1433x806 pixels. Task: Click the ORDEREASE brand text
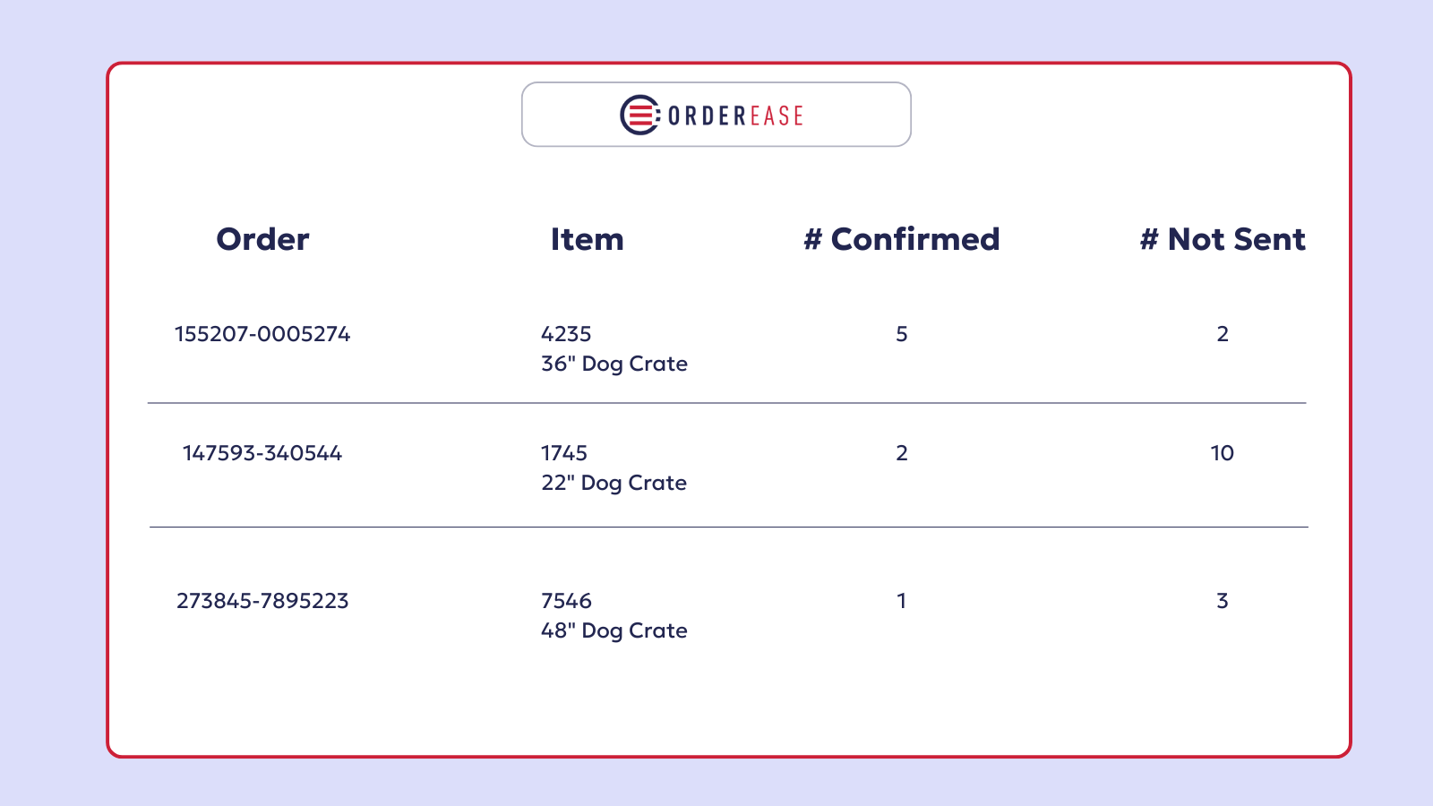tap(735, 116)
